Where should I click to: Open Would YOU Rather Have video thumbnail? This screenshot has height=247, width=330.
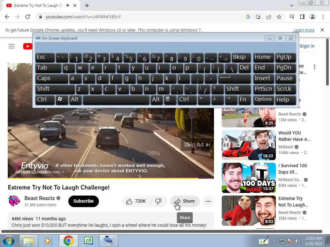pyautogui.click(x=249, y=145)
